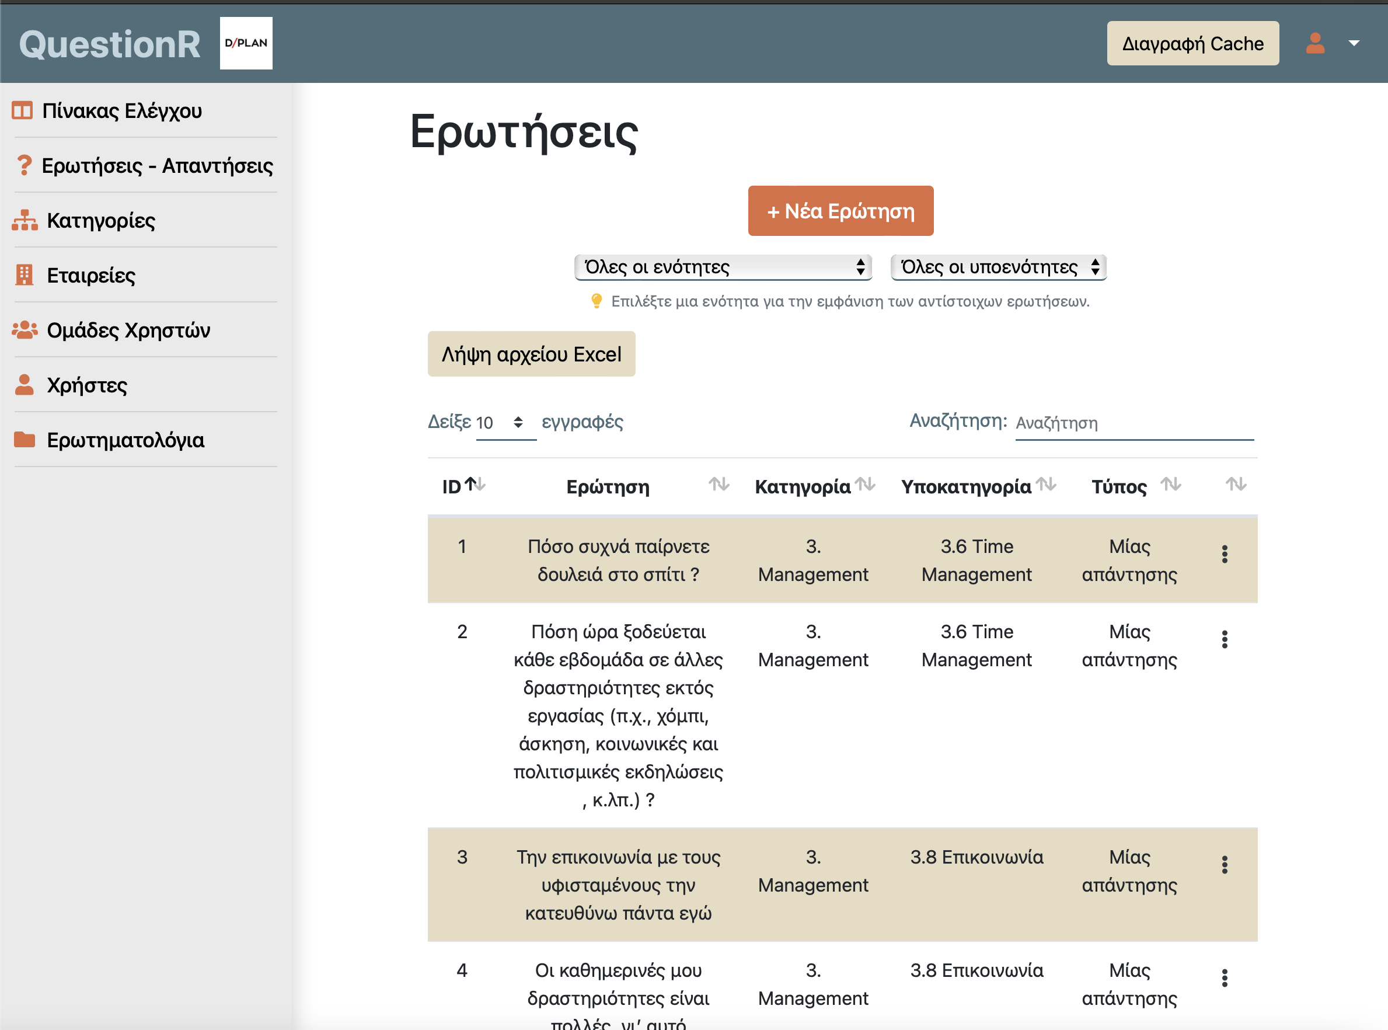Click the question mark icon in sidebar
Viewport: 1388px width, 1030px height.
click(x=24, y=165)
